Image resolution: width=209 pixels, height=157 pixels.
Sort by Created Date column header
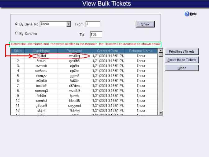pos(107,51)
